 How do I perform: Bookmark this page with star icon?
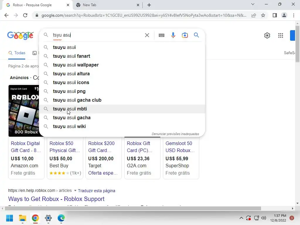(x=263, y=15)
